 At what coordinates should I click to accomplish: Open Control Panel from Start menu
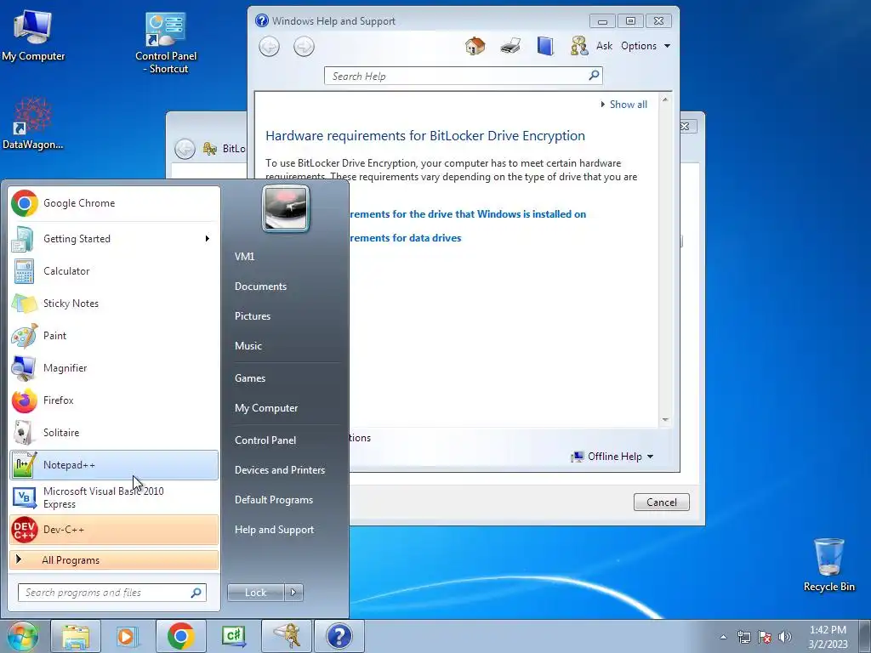(x=265, y=440)
